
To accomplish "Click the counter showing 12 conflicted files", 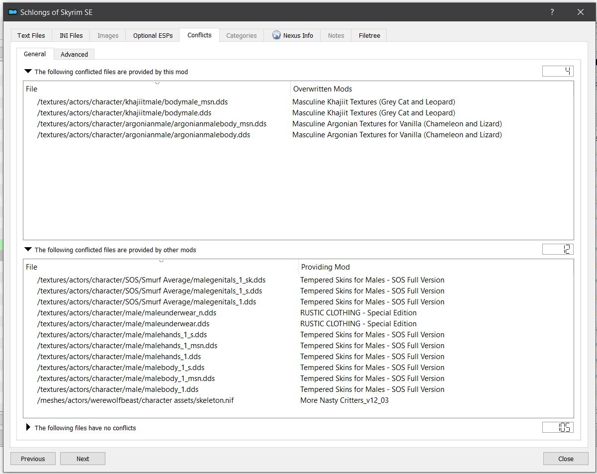I will (558, 249).
